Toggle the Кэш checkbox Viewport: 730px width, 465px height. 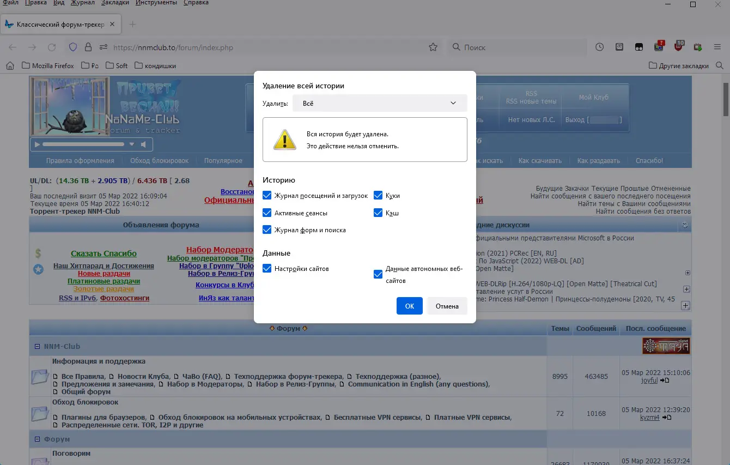378,213
